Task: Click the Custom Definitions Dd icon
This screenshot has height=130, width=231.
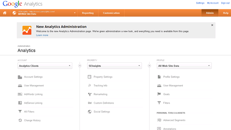Action: [x=90, y=103]
